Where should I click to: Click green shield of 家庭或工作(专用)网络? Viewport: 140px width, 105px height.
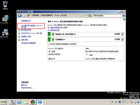(53, 34)
